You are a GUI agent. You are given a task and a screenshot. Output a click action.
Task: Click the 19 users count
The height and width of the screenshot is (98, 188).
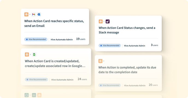click(81, 39)
